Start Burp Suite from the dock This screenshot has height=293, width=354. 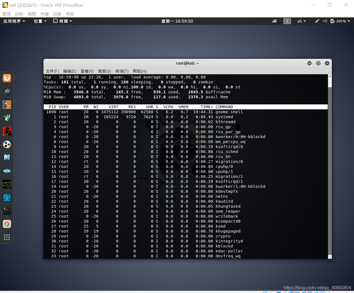(x=7, y=105)
